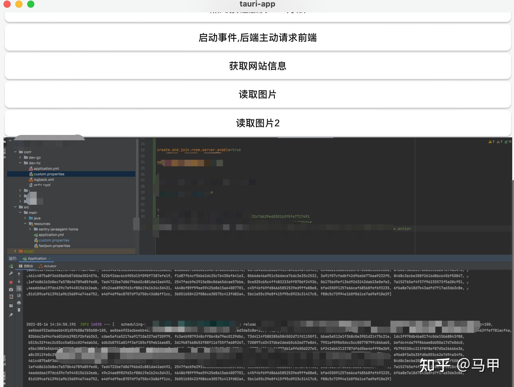
Task: Print the console contents
Action: click(19, 303)
